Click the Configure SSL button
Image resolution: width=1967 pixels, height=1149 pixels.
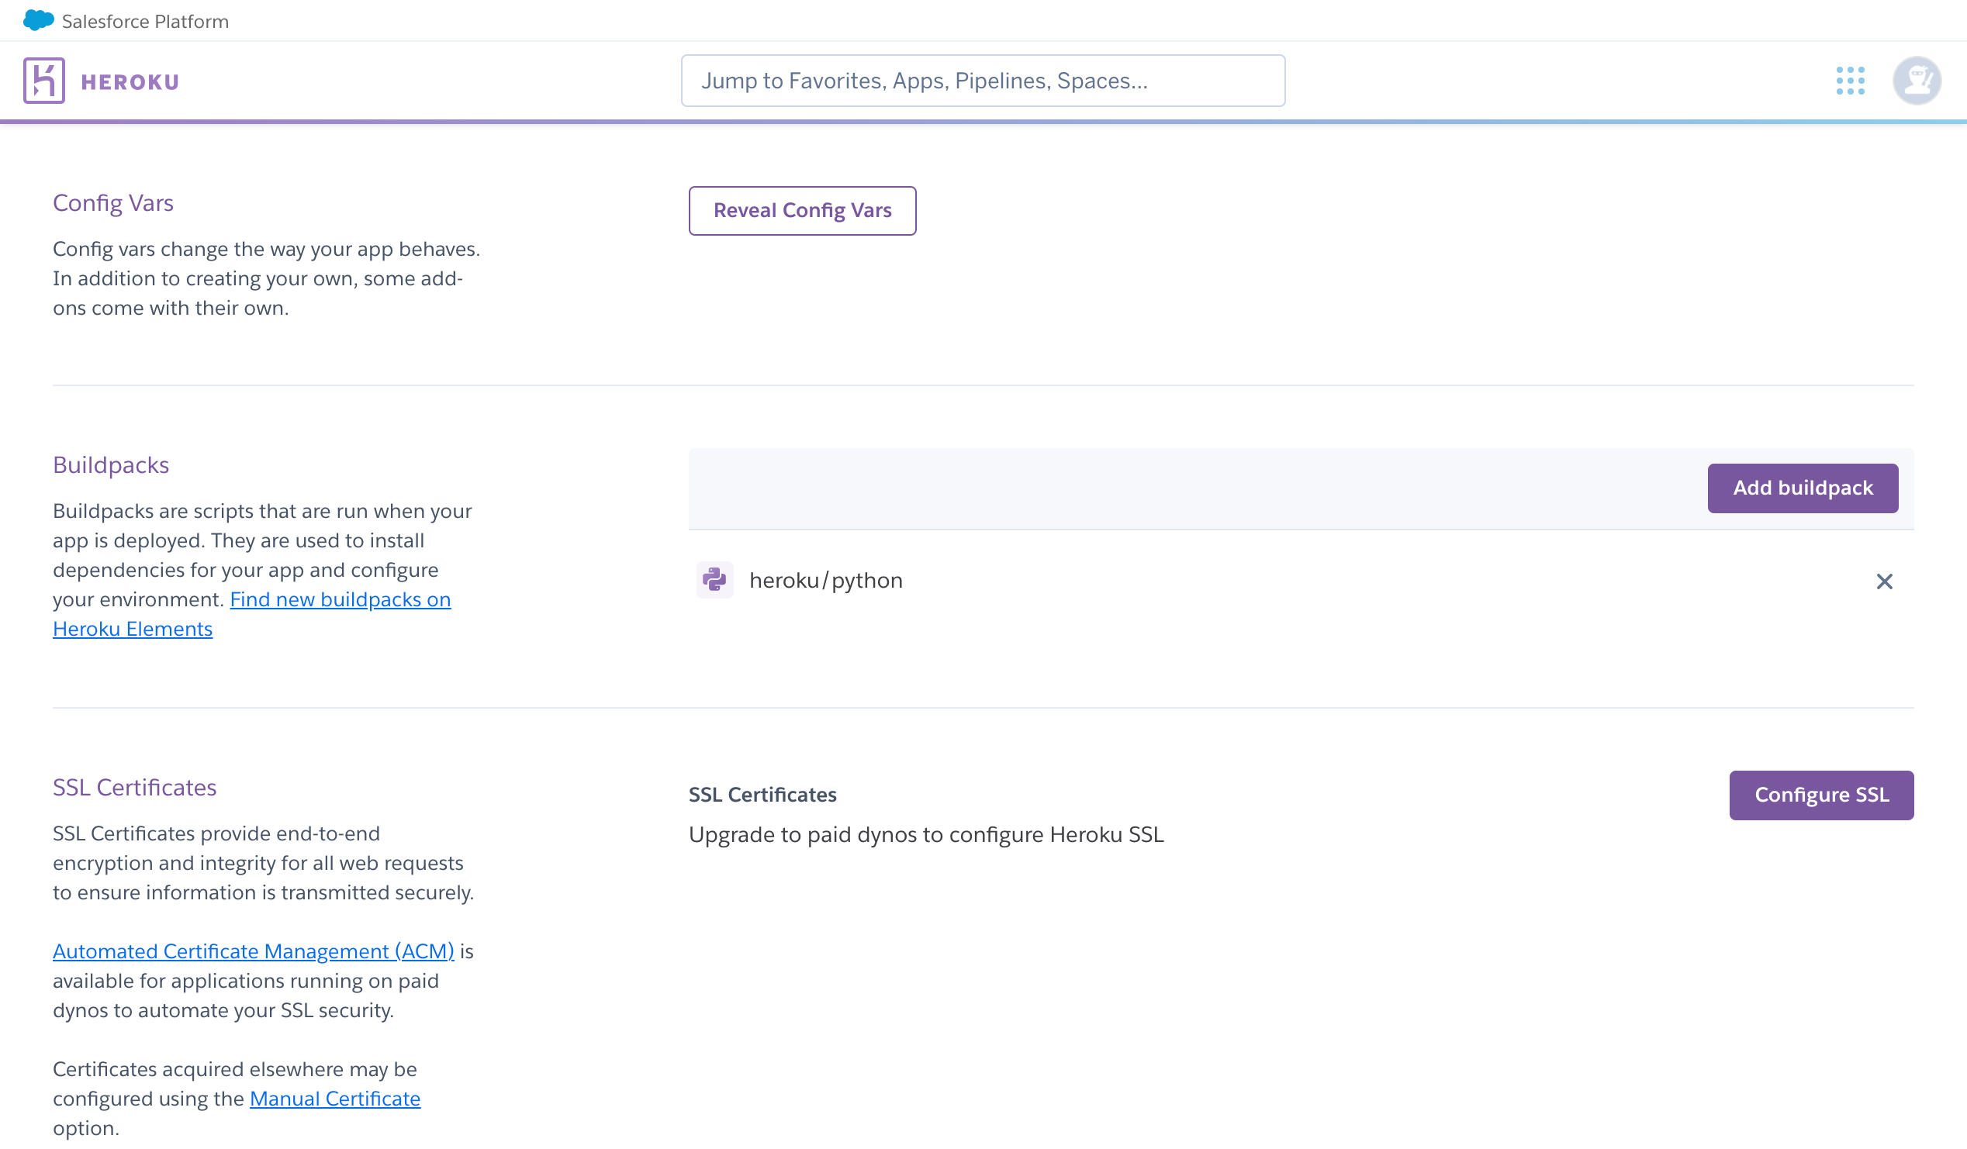pyautogui.click(x=1821, y=795)
